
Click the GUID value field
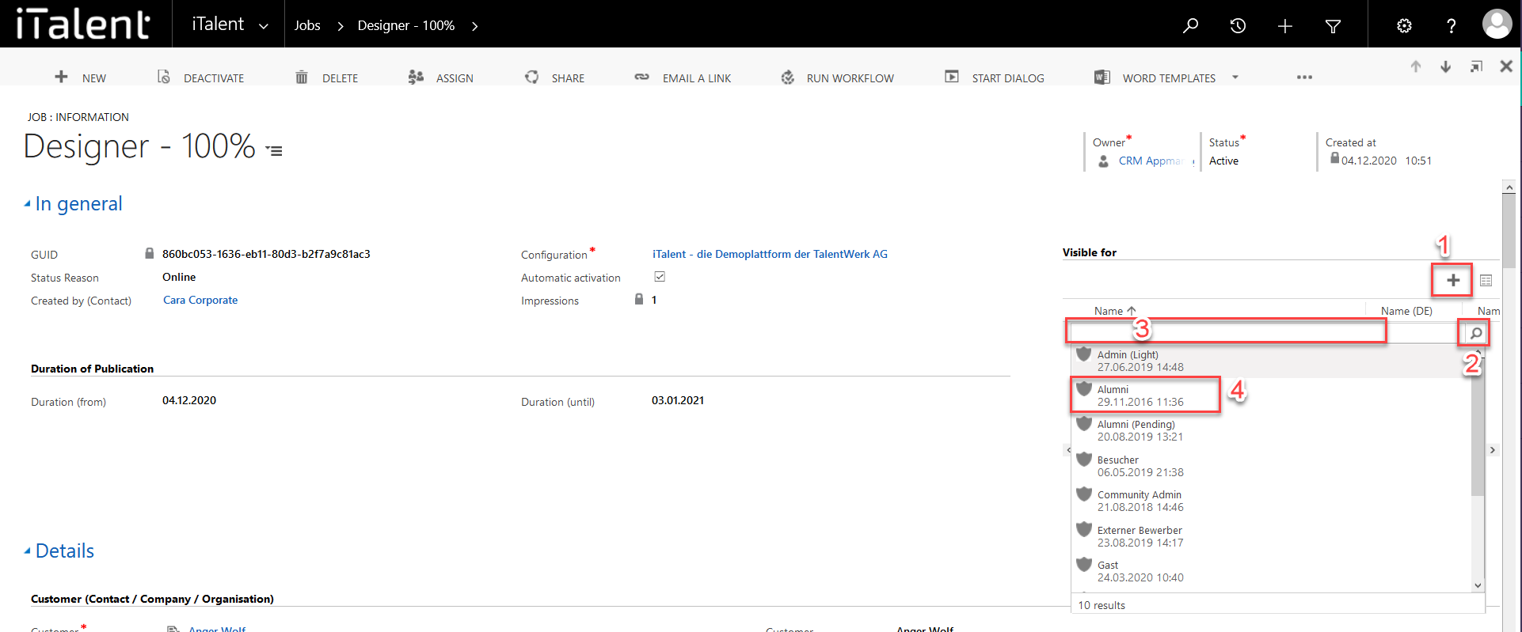[266, 254]
